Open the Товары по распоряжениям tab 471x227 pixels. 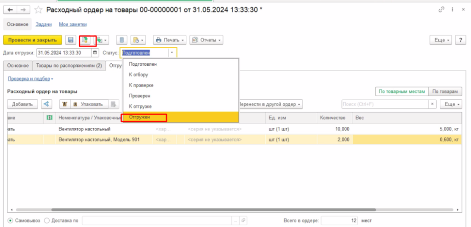coord(69,66)
